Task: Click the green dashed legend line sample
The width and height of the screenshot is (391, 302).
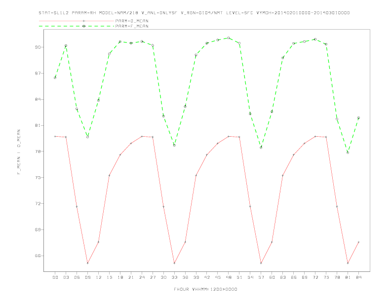Action: click(x=77, y=26)
